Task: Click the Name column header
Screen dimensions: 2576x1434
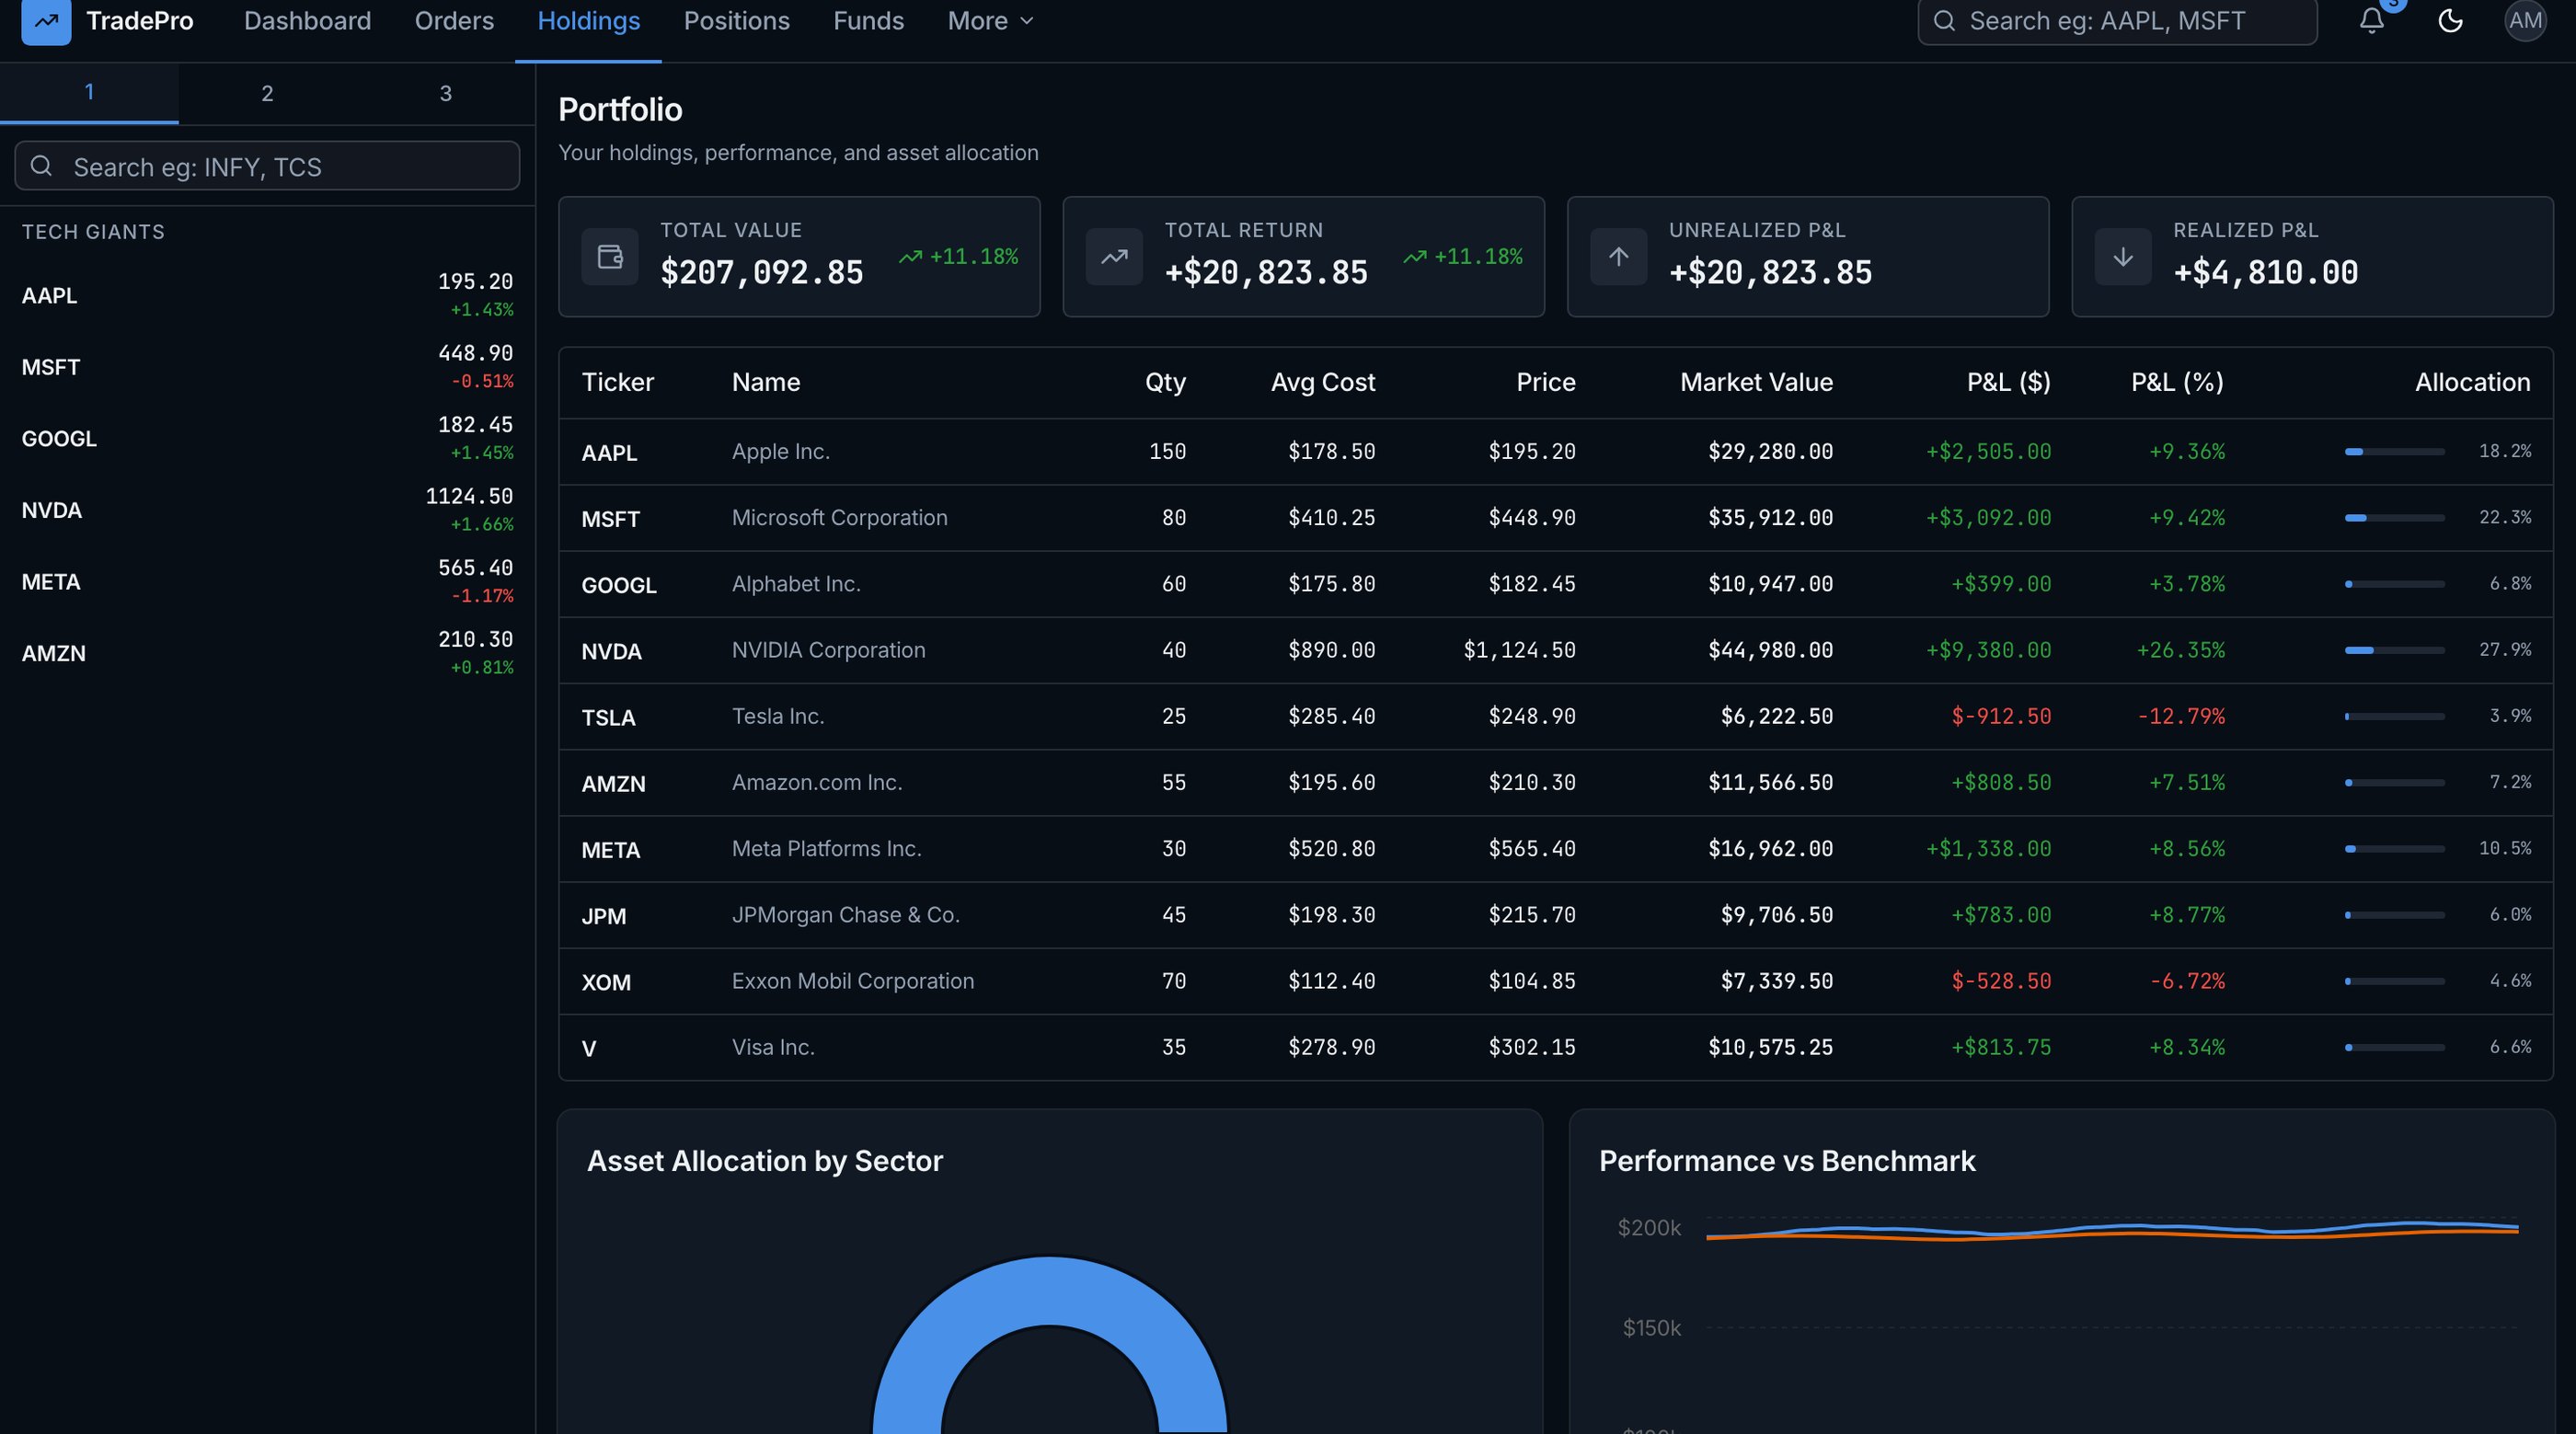Action: click(766, 382)
